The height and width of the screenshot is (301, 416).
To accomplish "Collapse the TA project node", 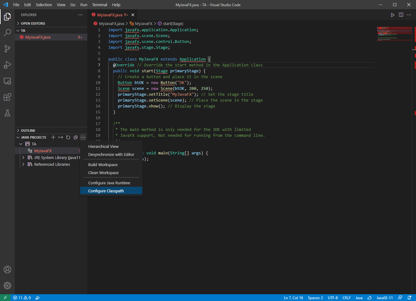I will [21, 144].
